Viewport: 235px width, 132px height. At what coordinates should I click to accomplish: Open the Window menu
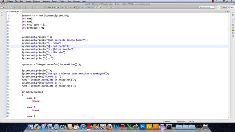pyautogui.click(x=76, y=1)
